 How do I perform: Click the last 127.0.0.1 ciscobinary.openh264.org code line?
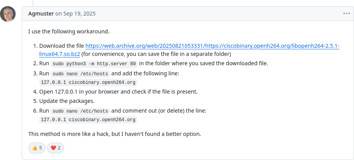[88, 120]
